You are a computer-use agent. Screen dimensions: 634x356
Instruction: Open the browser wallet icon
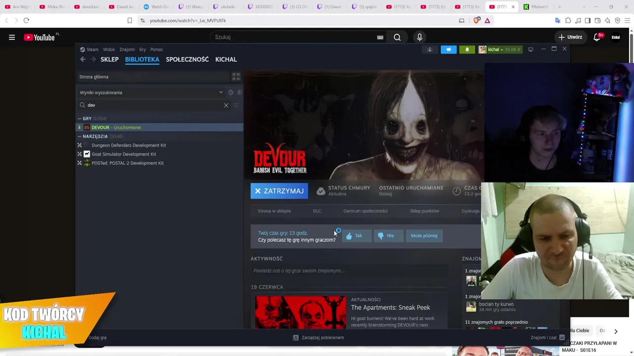597,20
